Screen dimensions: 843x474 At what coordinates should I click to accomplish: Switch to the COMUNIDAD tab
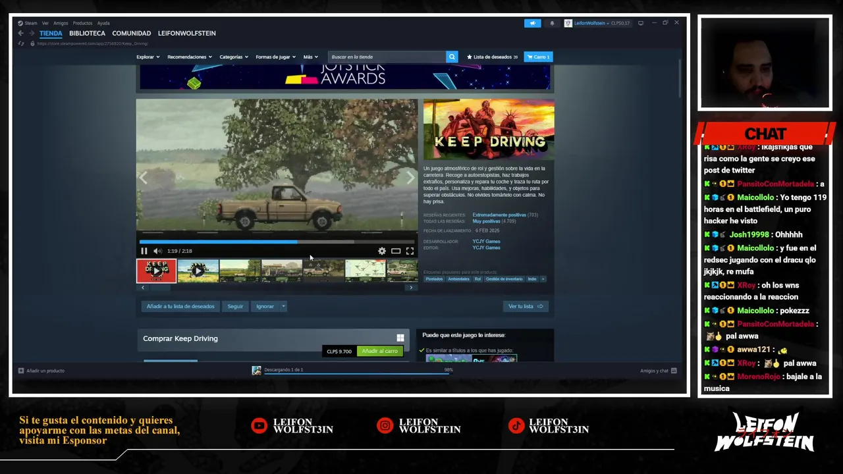pos(131,33)
